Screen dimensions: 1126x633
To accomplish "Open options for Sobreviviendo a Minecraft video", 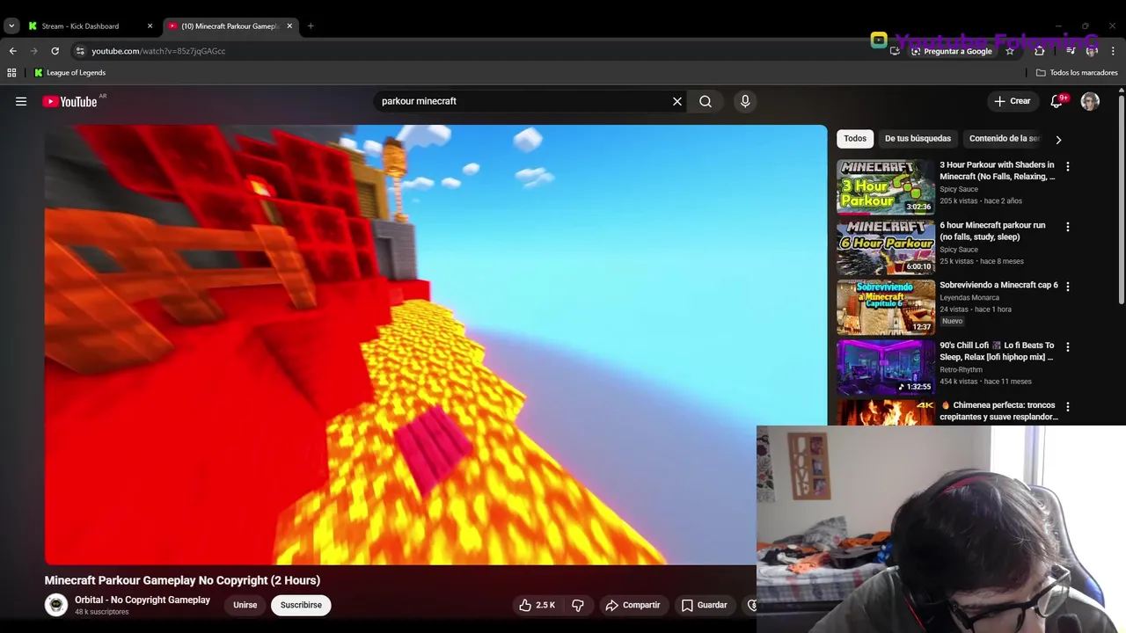I will coord(1068,287).
